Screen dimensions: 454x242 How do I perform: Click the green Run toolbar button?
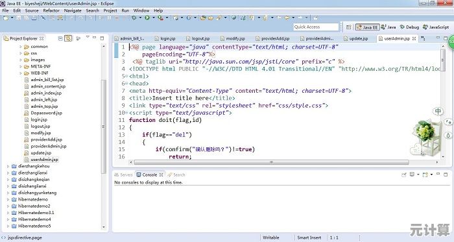[147, 18]
